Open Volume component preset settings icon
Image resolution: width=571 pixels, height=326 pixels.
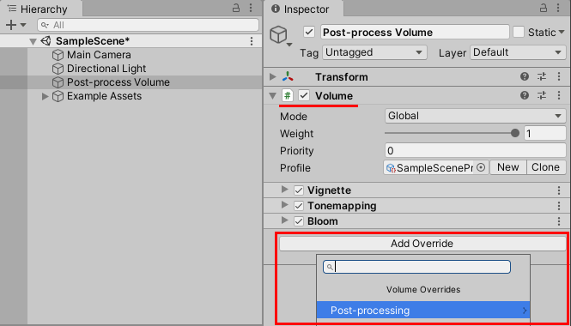point(542,96)
